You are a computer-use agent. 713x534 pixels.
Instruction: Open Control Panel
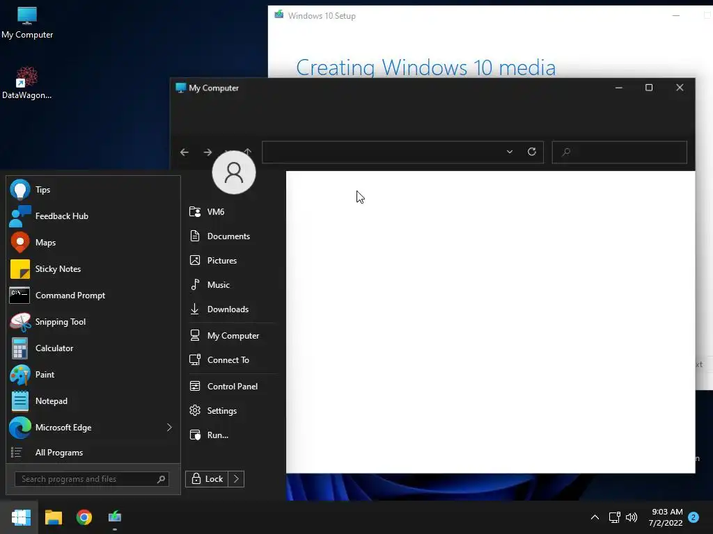click(232, 387)
